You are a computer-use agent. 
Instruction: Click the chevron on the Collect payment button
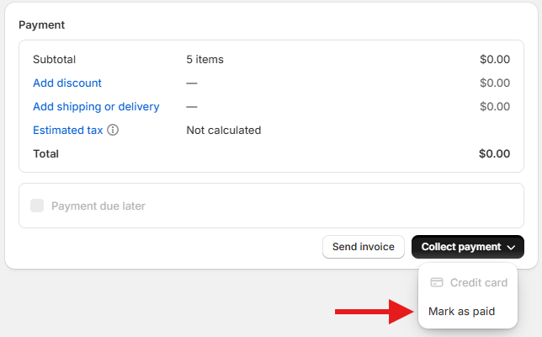[x=511, y=248]
